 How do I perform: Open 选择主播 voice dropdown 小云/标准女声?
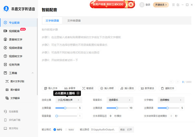(x=68, y=100)
